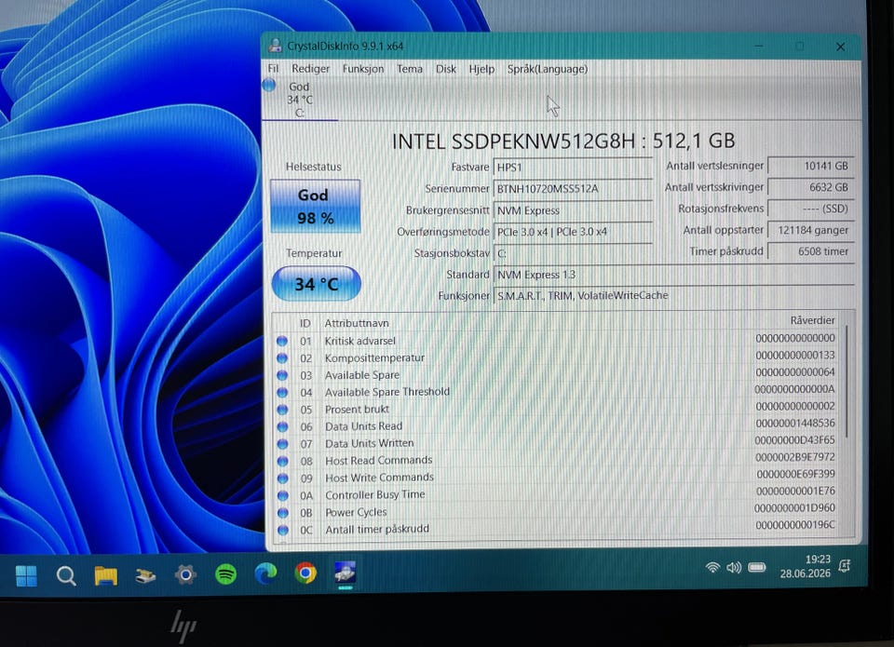The width and height of the screenshot is (894, 647).
Task: Open Spotify from the taskbar
Action: click(225, 574)
